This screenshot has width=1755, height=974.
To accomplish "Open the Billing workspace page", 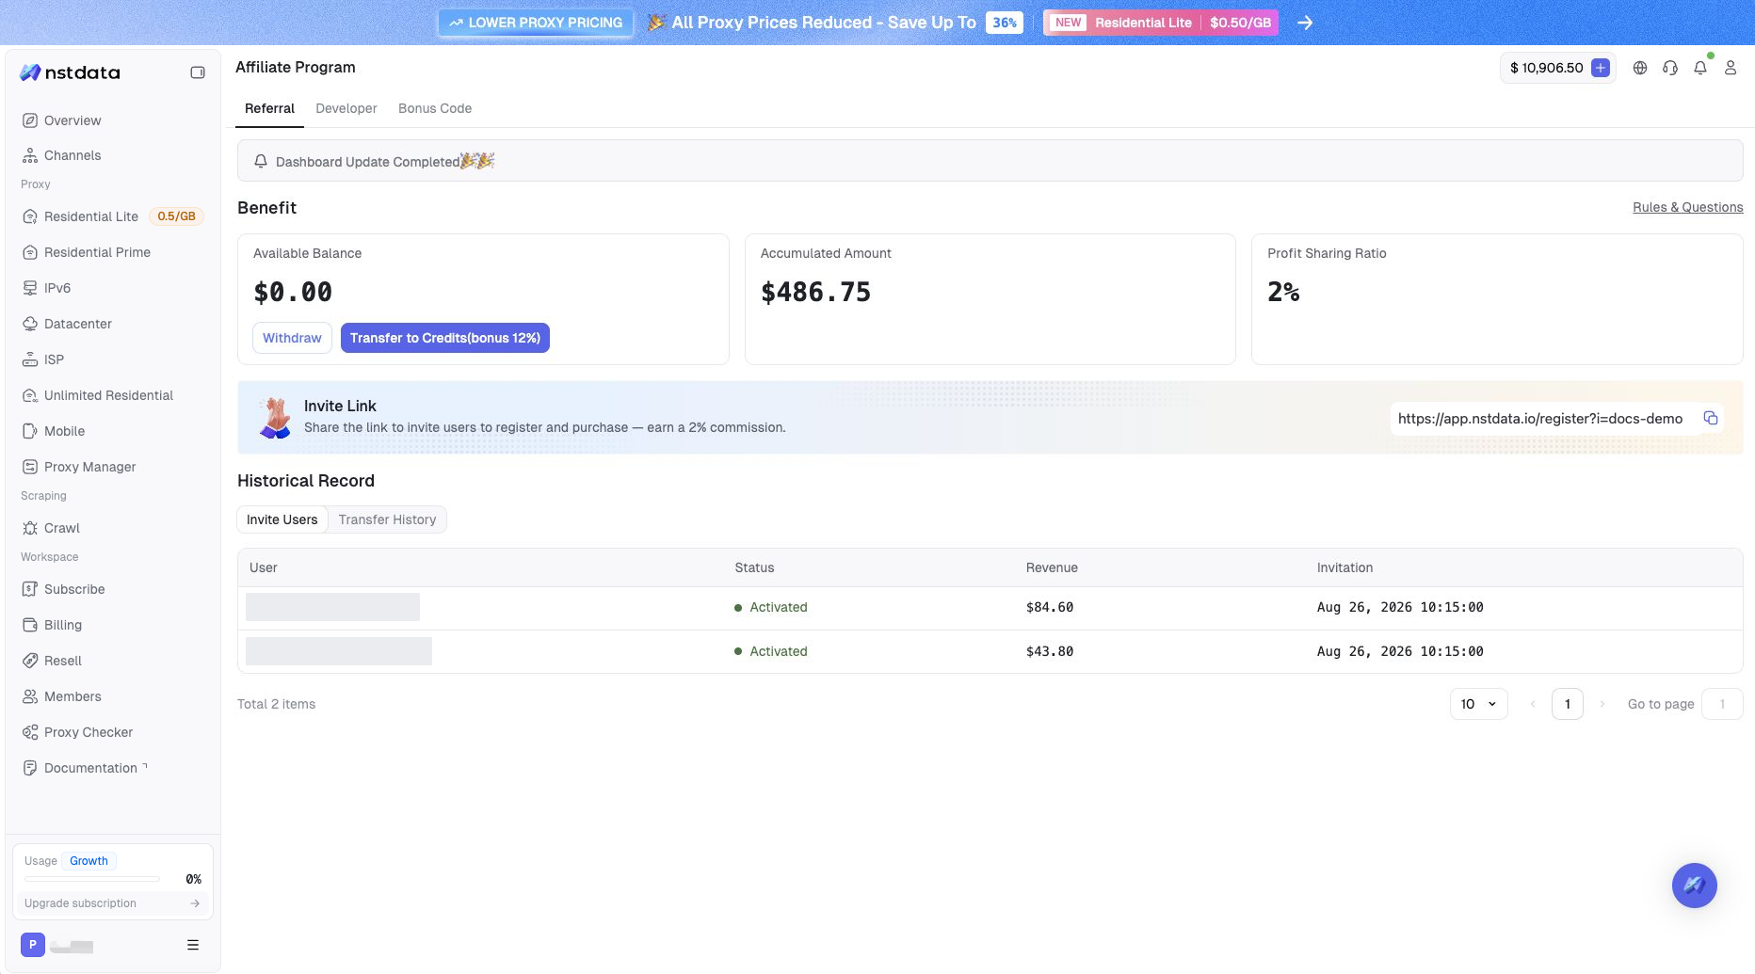I will pyautogui.click(x=113, y=625).
